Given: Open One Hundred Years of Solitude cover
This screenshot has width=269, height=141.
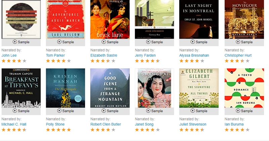Looking at the screenshot, I should (21, 19).
